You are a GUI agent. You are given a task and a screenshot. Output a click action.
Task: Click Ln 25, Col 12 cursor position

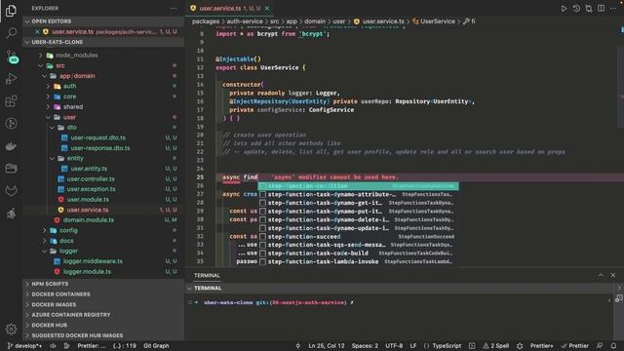[x=327, y=346]
